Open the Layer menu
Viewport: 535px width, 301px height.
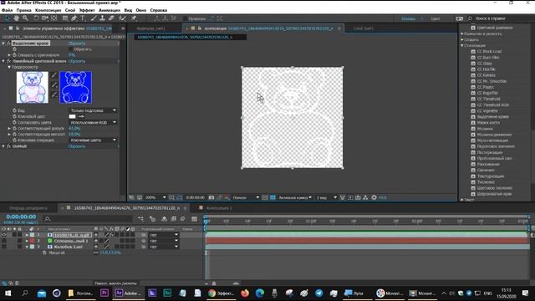(x=70, y=10)
